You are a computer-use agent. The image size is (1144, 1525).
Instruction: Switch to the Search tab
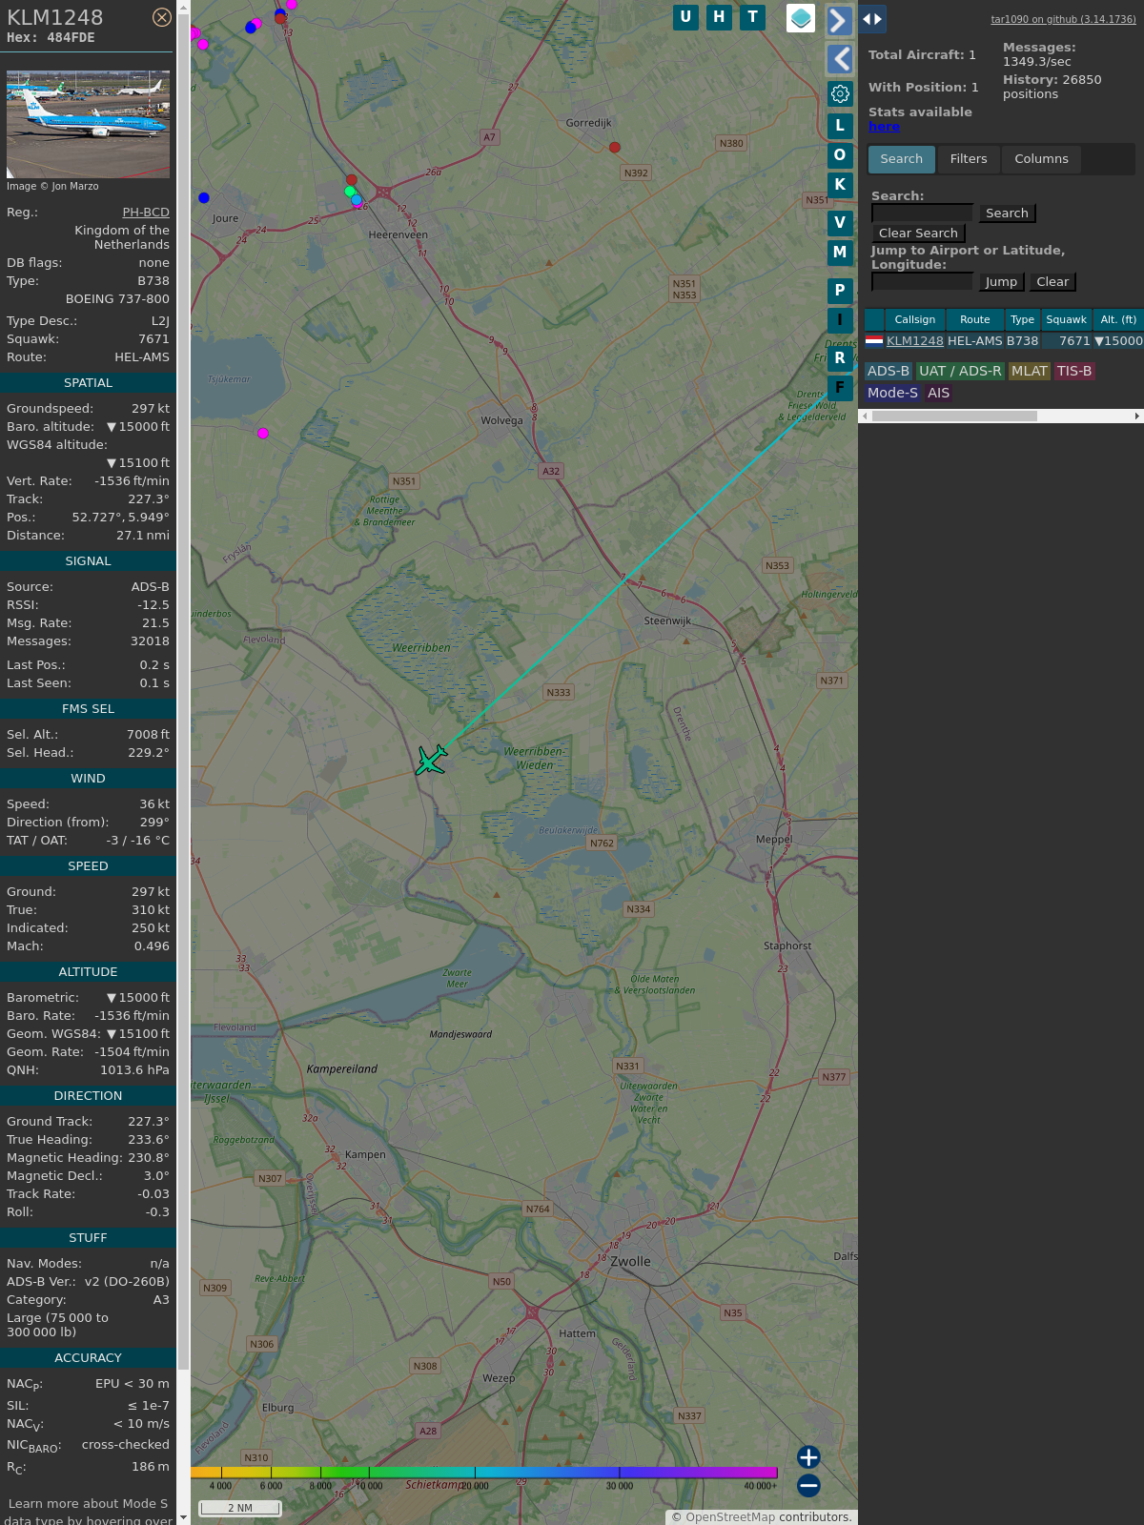click(x=901, y=159)
